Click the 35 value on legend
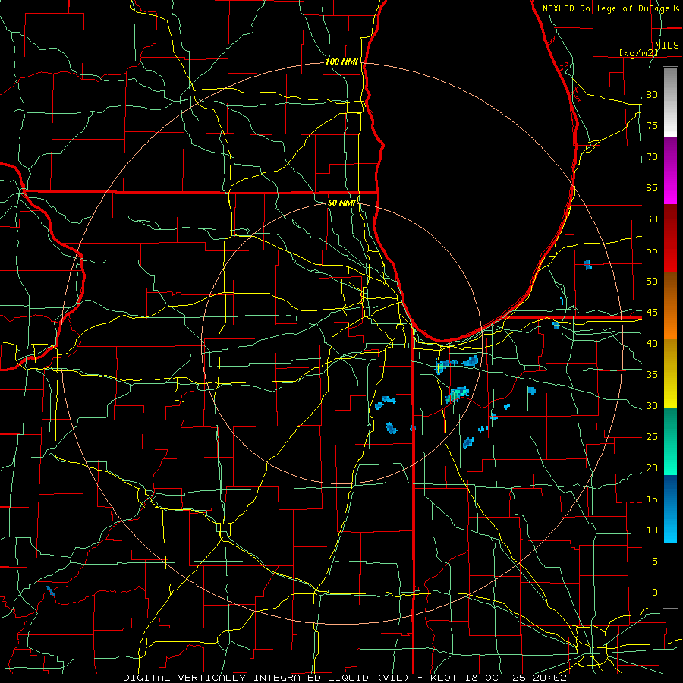 pos(652,375)
